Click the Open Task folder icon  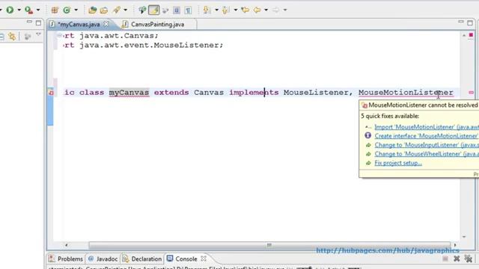point(104,10)
